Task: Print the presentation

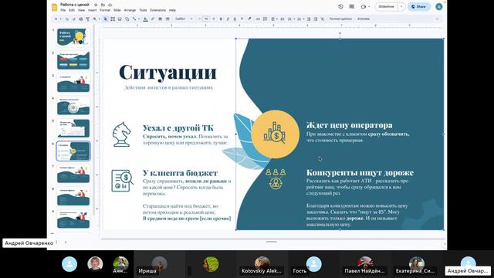Action: pyautogui.click(x=80, y=19)
